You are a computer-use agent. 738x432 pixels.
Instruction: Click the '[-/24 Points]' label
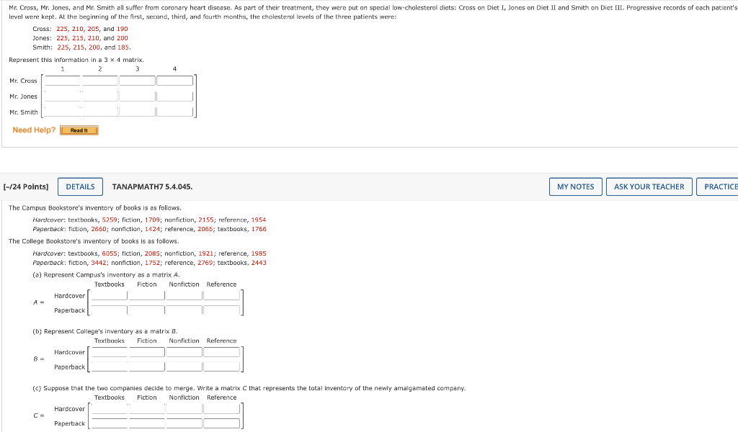(26, 186)
